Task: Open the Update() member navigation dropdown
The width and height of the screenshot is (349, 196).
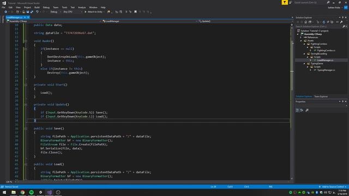Action: (245, 21)
